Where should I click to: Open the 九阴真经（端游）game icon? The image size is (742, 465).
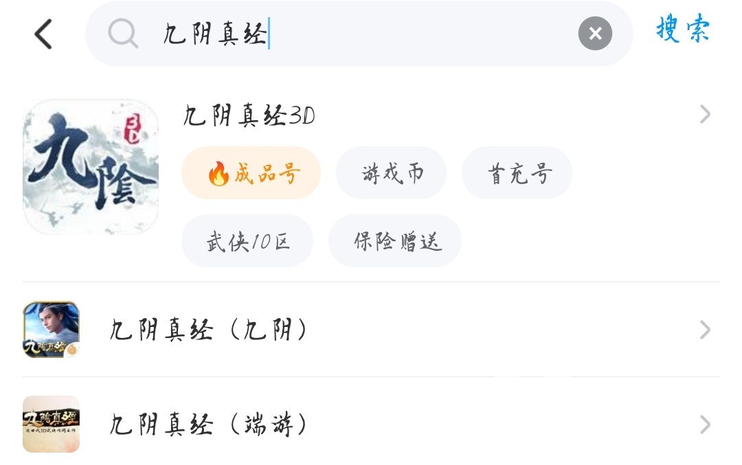(x=51, y=424)
